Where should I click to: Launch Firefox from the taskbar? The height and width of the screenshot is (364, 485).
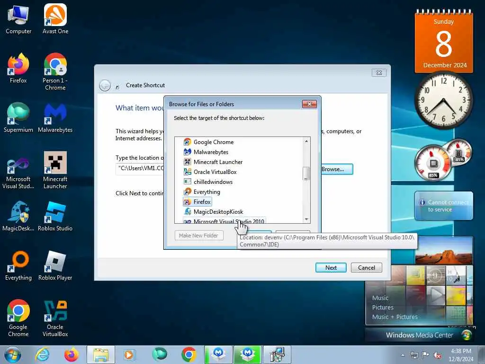71,355
